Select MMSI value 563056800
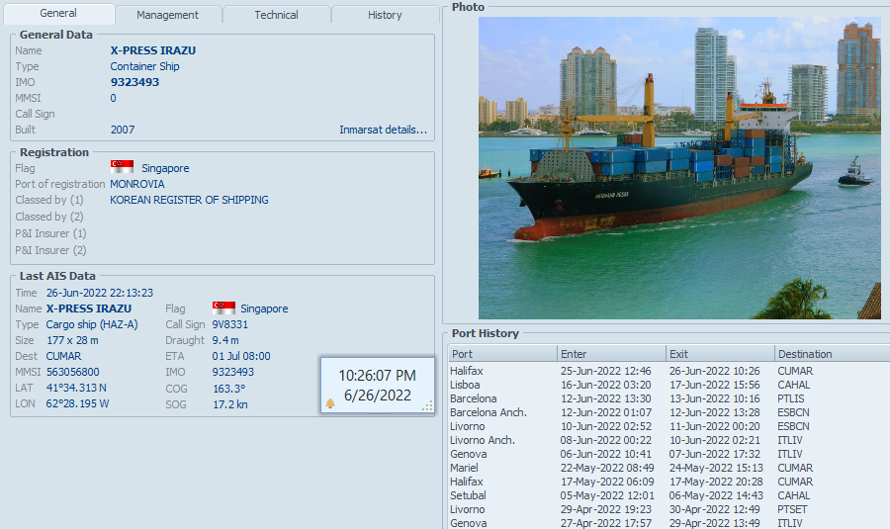Screen dimensions: 890x529 point(72,373)
